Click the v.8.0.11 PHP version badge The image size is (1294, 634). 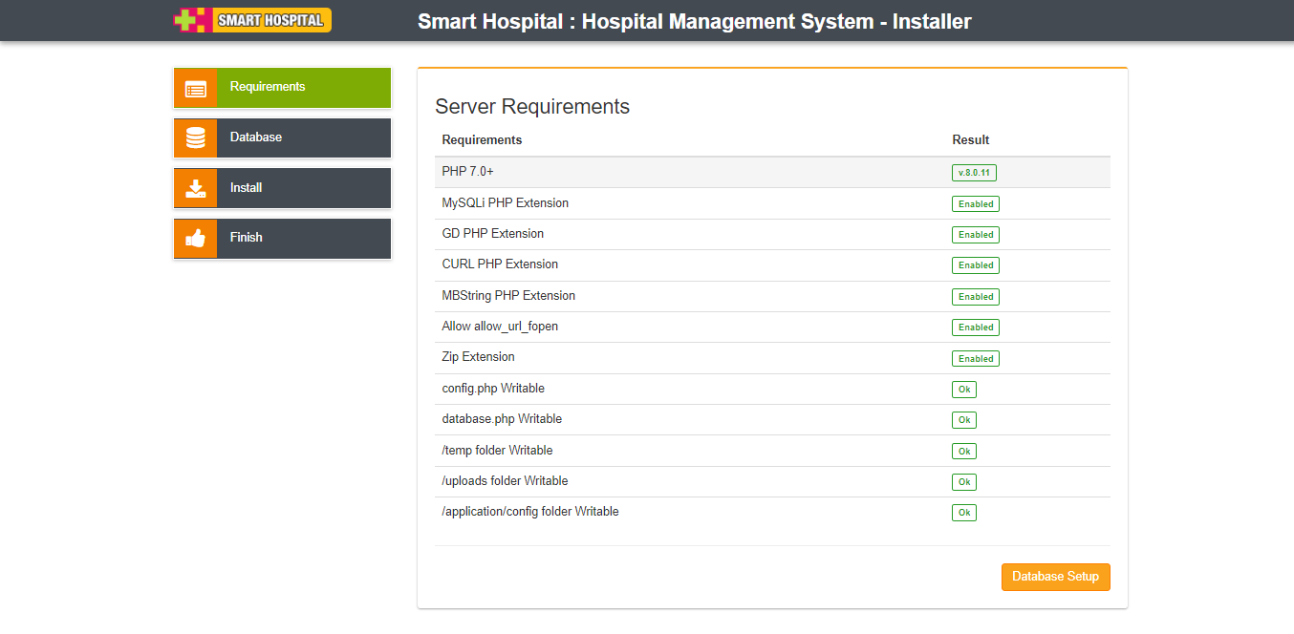(975, 173)
